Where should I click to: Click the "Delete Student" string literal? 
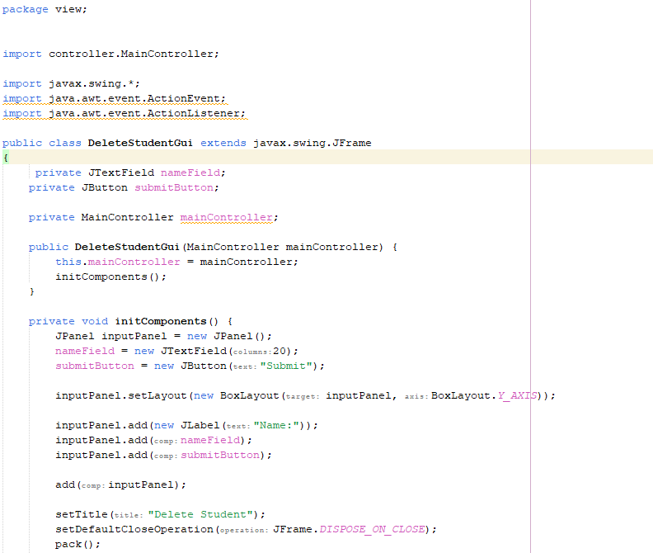(x=200, y=515)
